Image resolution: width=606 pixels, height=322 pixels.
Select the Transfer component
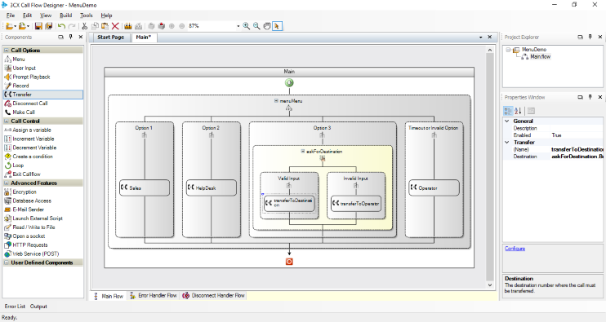pyautogui.click(x=43, y=95)
